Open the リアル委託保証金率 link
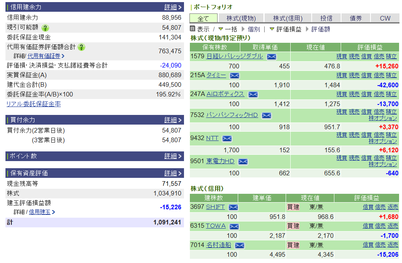The image size is (402, 263). tap(34, 104)
